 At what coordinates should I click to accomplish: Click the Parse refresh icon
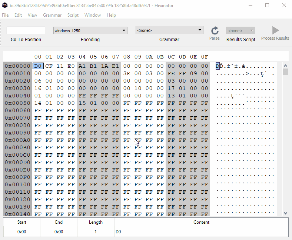coord(215,30)
